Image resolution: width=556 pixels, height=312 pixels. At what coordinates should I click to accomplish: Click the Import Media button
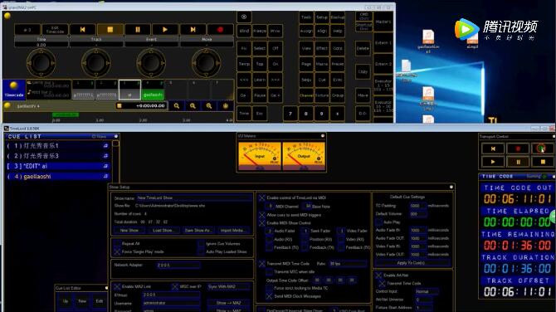point(232,231)
